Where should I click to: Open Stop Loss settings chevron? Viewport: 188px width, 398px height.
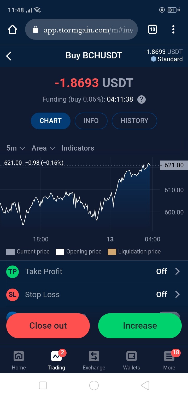click(177, 295)
